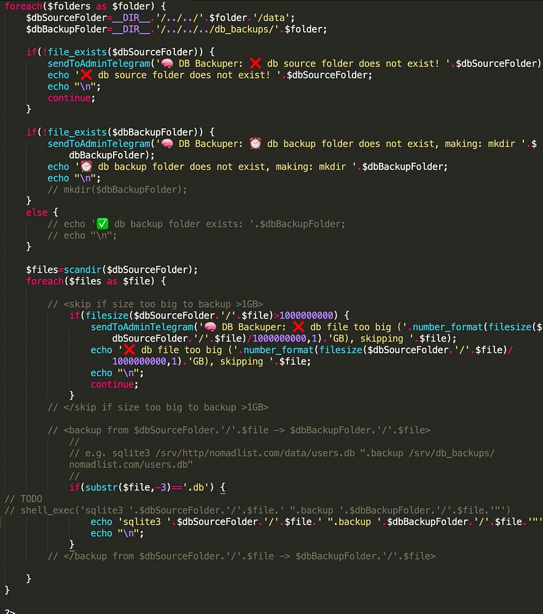The width and height of the screenshot is (543, 614).
Task: Click the 'scandir' function name
Action: tap(82, 270)
